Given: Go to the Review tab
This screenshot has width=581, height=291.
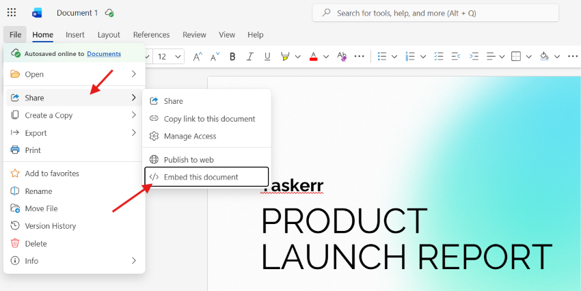Looking at the screenshot, I should tap(194, 35).
